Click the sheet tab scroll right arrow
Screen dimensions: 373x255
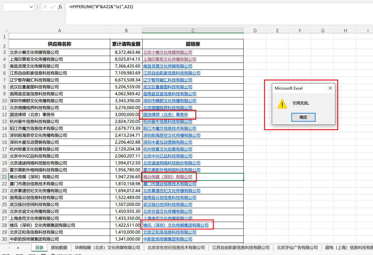tap(18, 248)
